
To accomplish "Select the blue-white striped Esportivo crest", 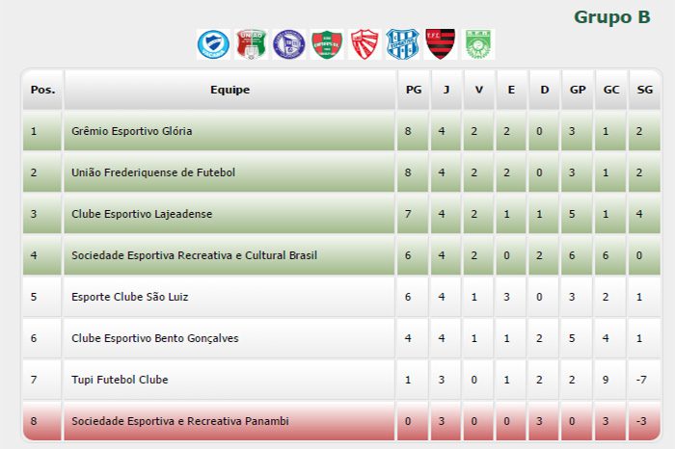I will pos(402,44).
